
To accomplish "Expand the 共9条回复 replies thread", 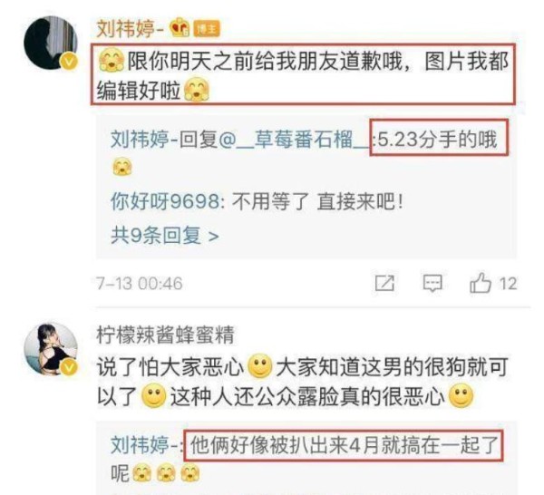I will pos(165,236).
